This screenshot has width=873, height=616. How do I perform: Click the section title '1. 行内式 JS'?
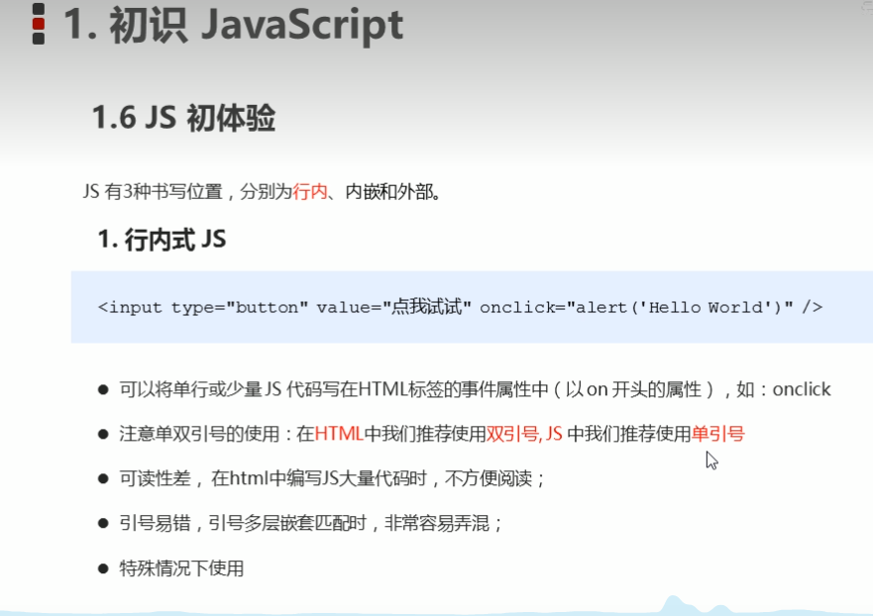[162, 240]
